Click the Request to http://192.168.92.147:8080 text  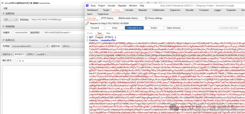(x=109, y=23)
